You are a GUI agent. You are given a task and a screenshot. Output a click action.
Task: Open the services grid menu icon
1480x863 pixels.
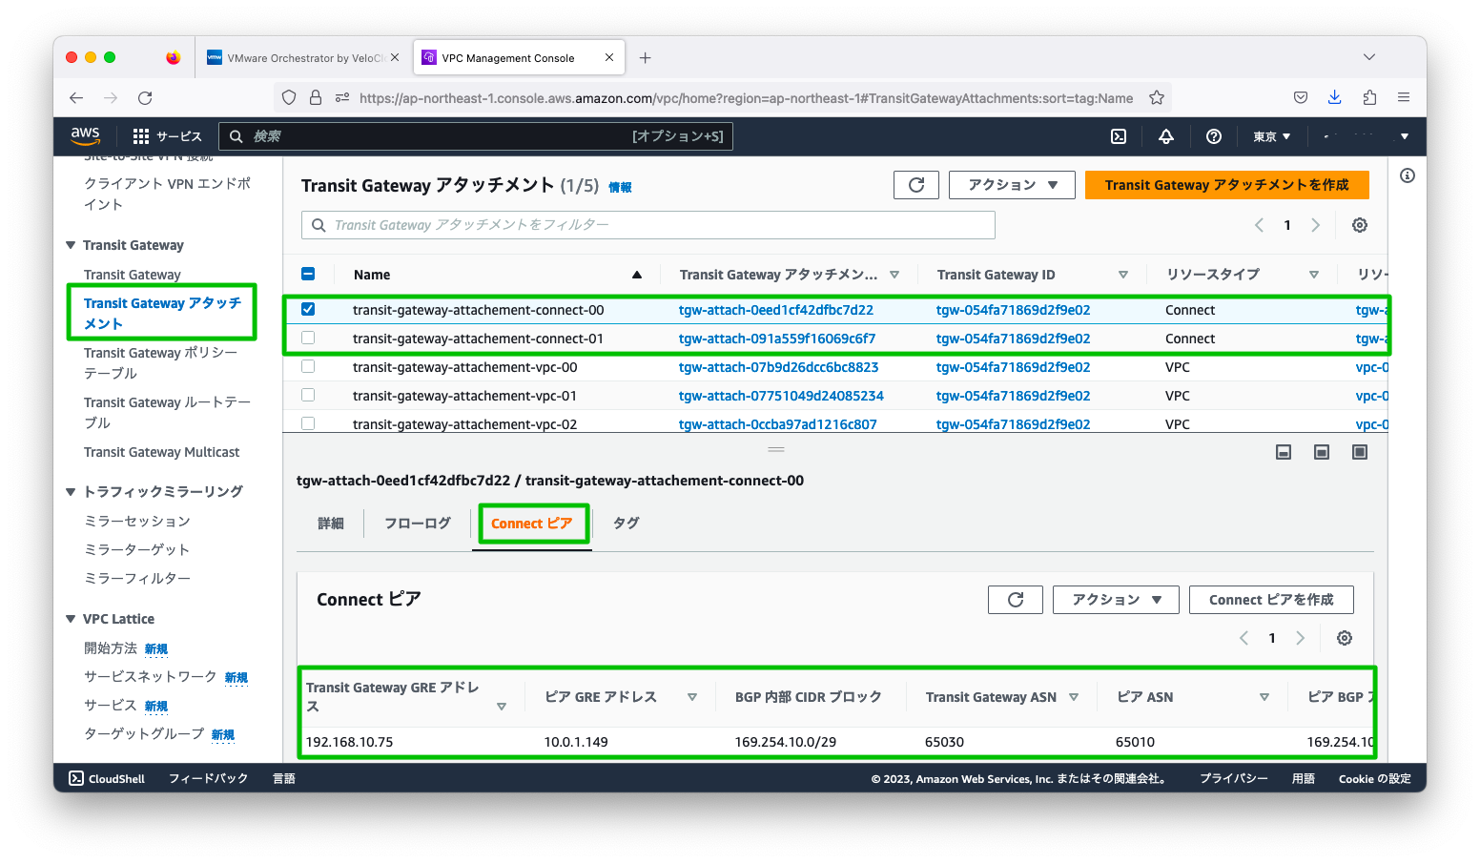click(141, 136)
